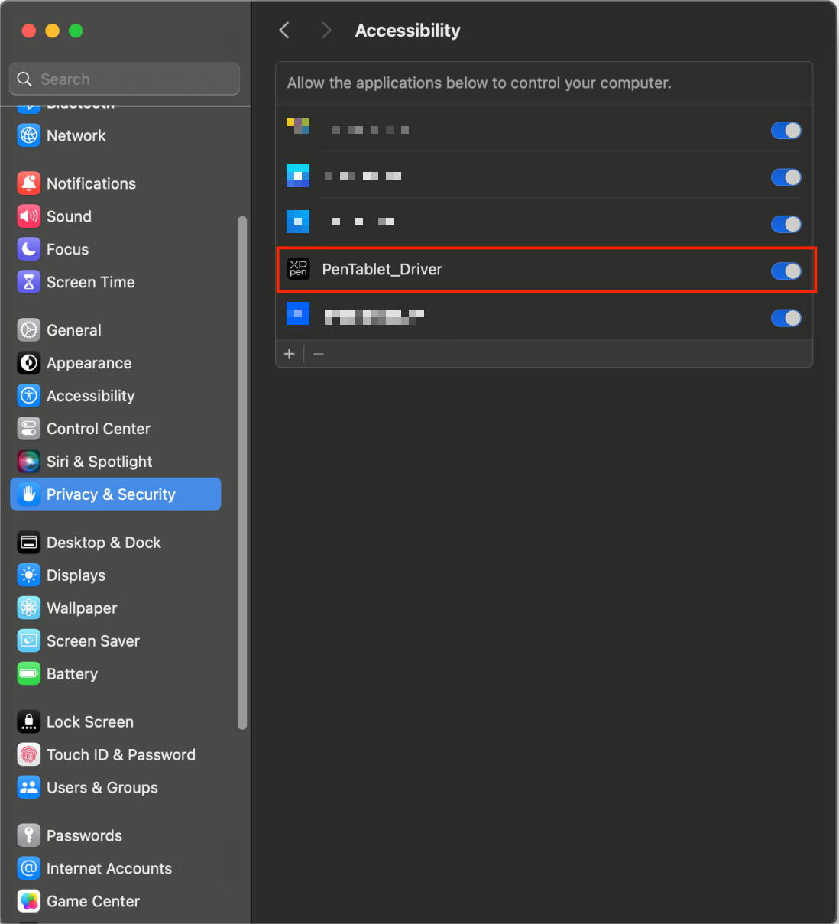Open Notifications via its bell icon
The width and height of the screenshot is (839, 924).
(x=29, y=183)
